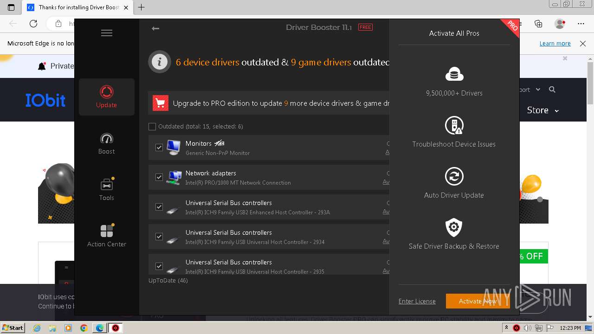Click the red shopping cart upgrade icon
594x334 pixels.
tap(160, 103)
